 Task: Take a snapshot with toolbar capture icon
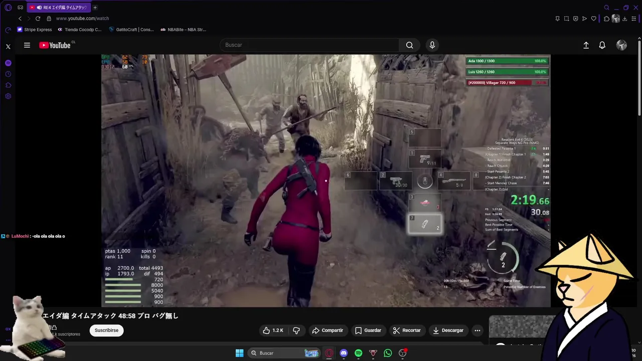tap(566, 19)
